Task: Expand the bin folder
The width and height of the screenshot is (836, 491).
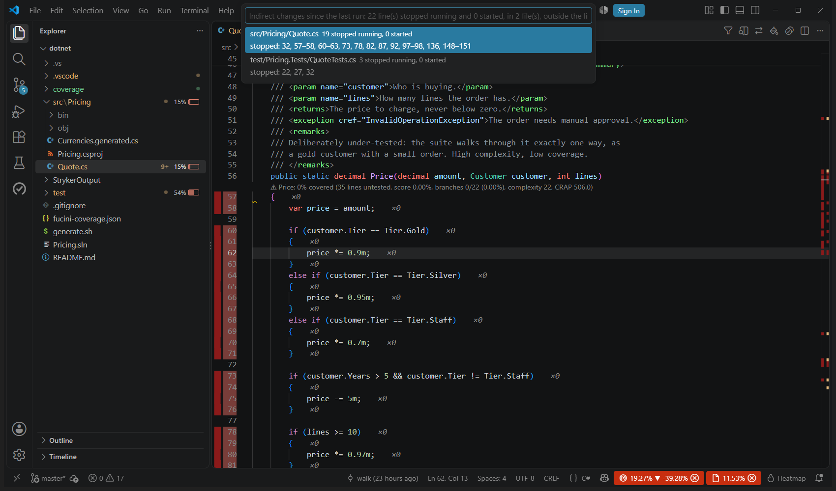Action: (51, 115)
